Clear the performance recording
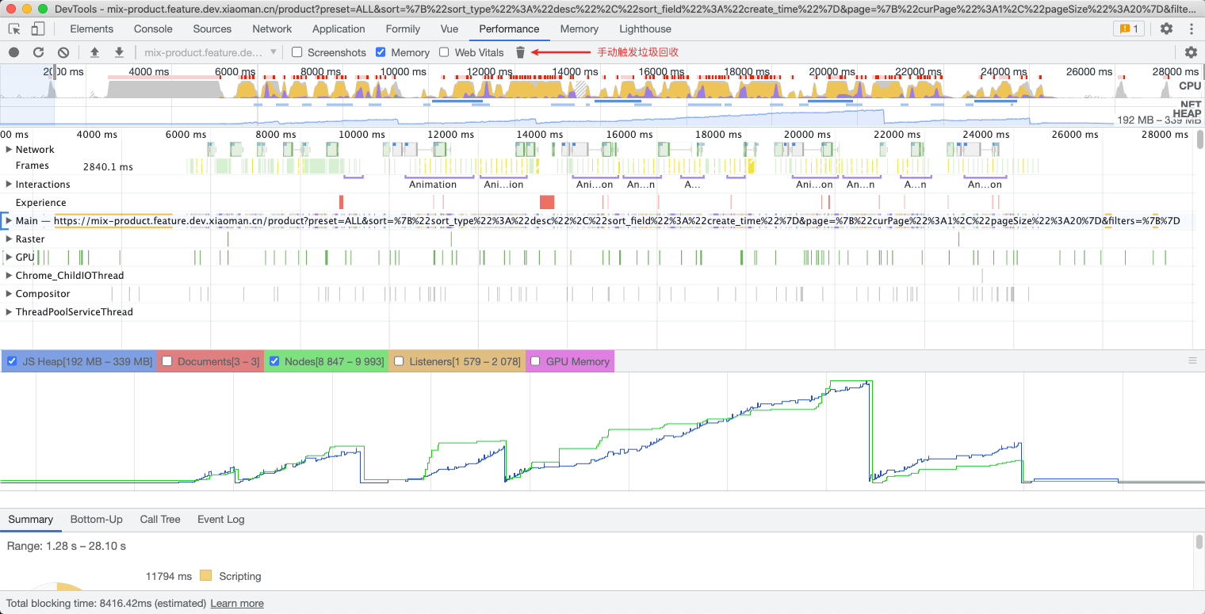Viewport: 1205px width, 614px height. (63, 52)
